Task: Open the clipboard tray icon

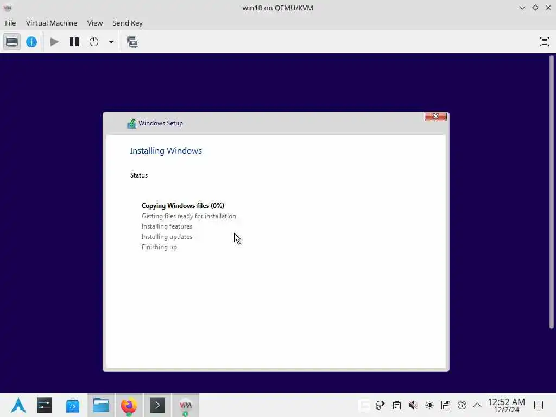Action: [397, 405]
